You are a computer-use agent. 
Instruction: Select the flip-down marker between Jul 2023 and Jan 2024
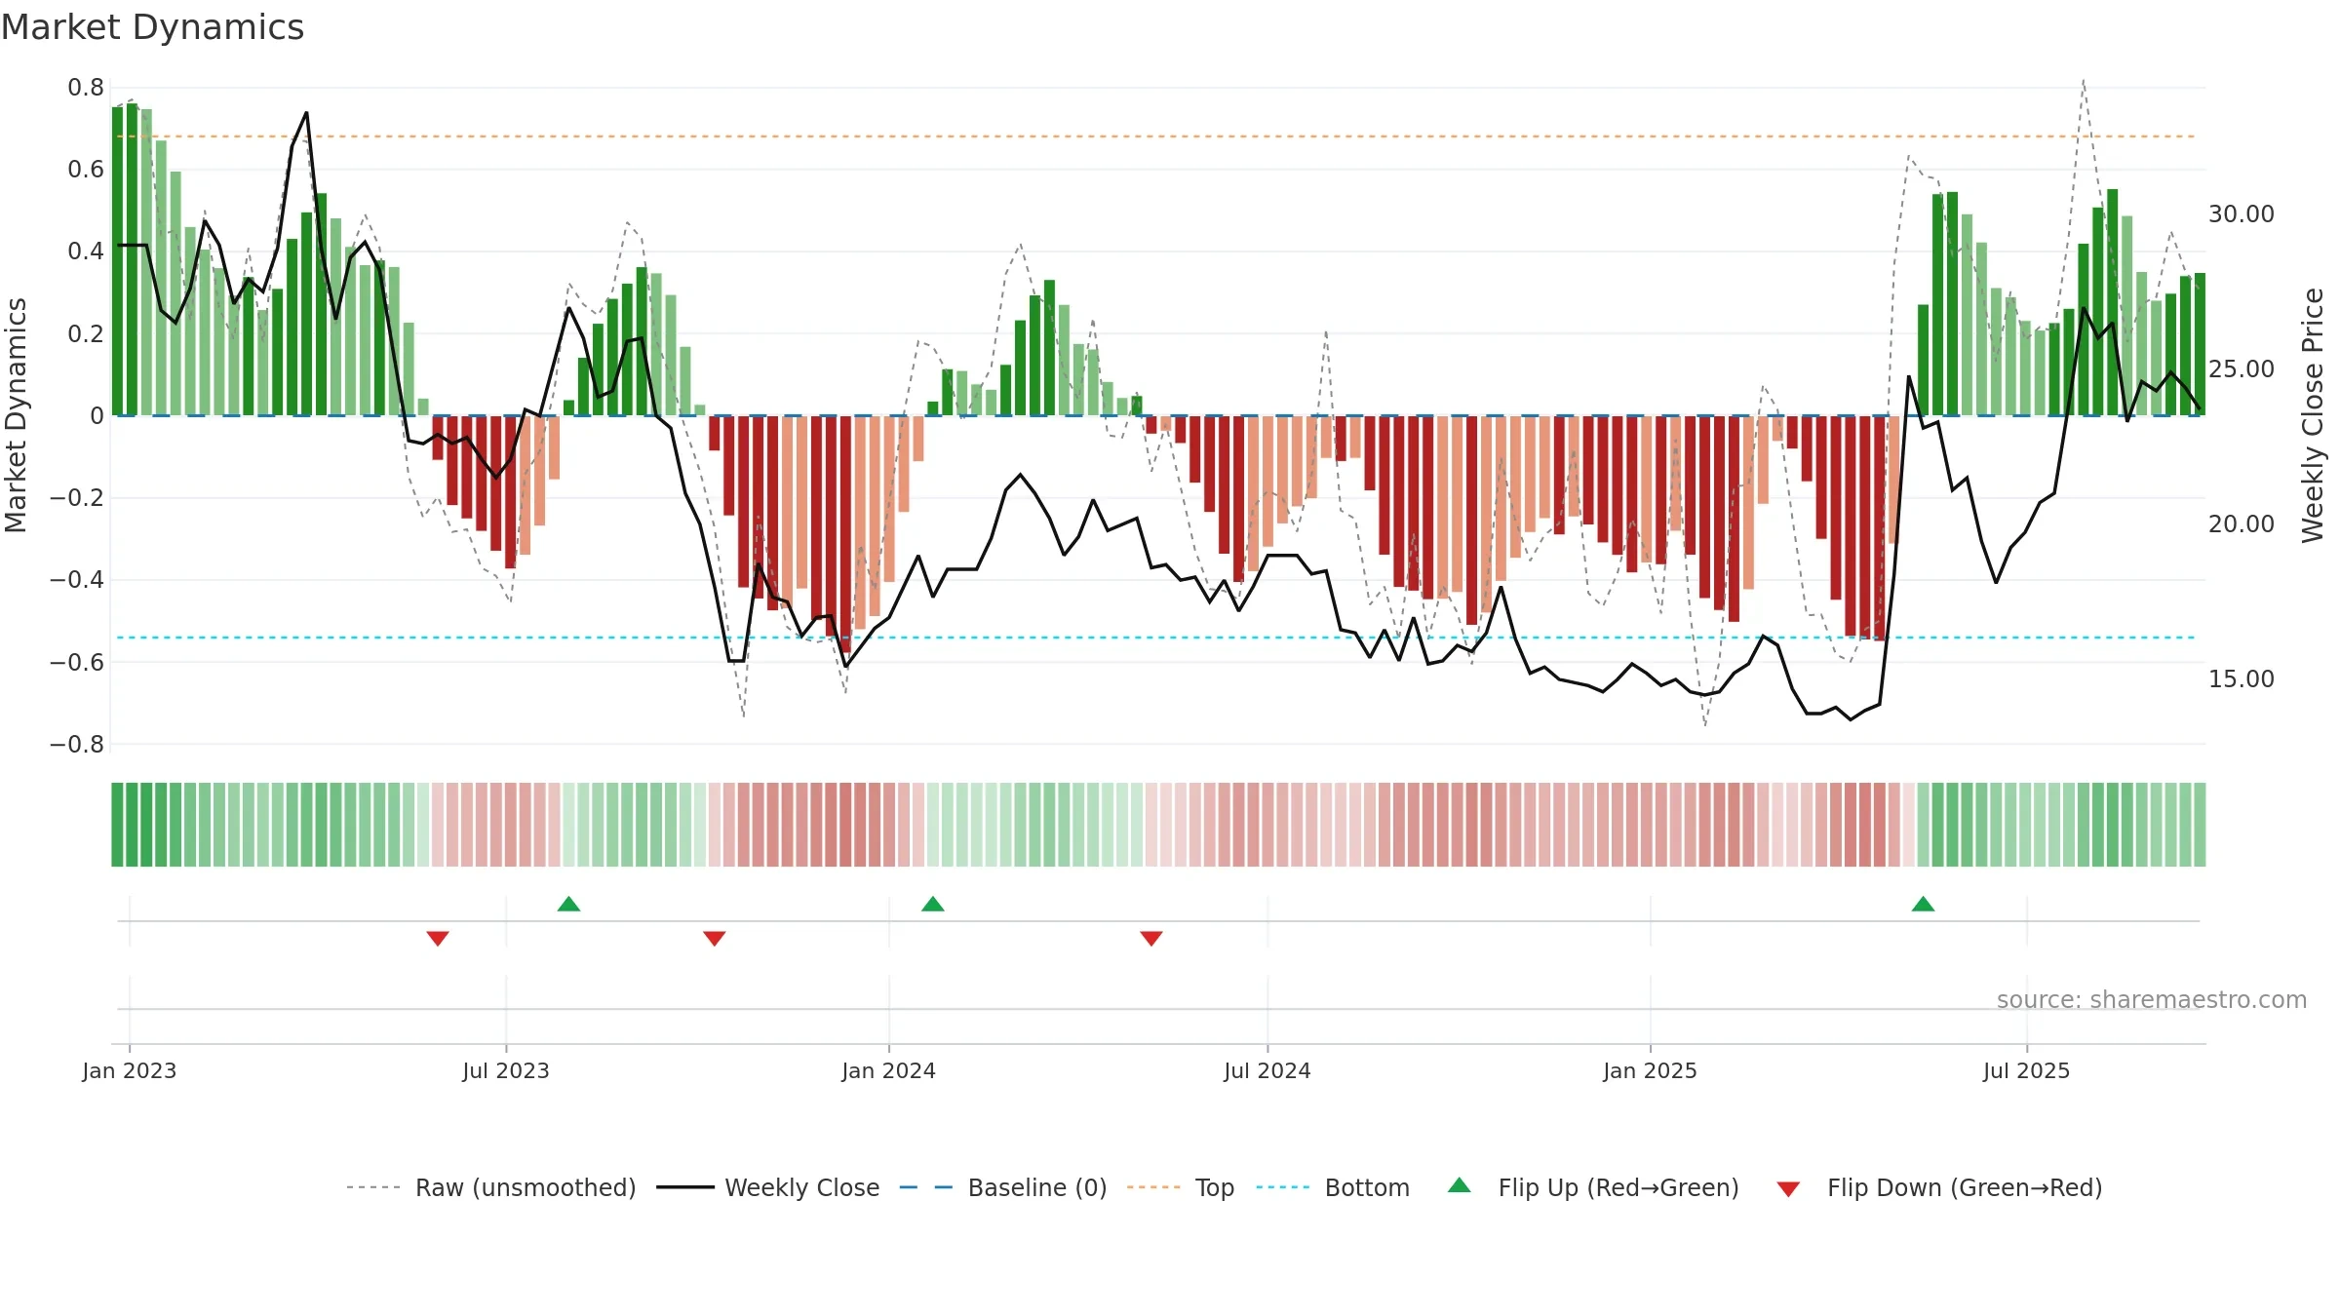[715, 938]
